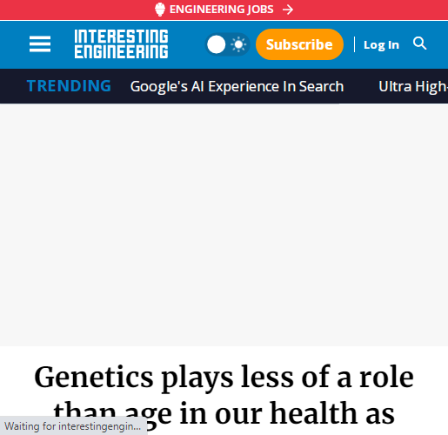The image size is (448, 435).
Task: Select the Ultra High trending item
Action: (x=413, y=86)
